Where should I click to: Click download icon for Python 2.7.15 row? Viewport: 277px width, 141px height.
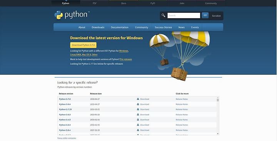click(138, 109)
